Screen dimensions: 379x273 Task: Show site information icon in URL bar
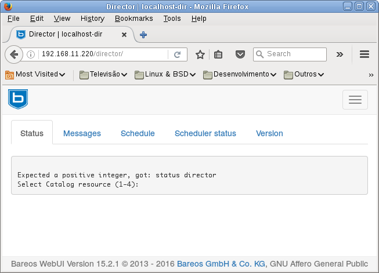click(x=31, y=54)
